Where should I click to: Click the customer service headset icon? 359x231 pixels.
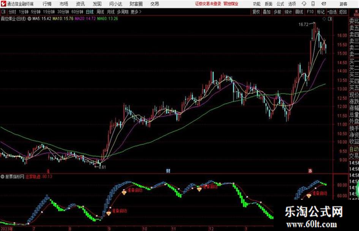pos(304,4)
